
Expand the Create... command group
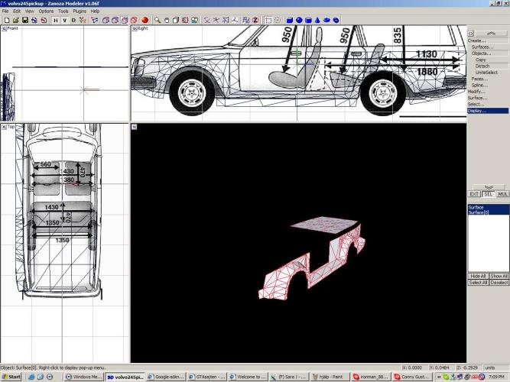coord(477,40)
